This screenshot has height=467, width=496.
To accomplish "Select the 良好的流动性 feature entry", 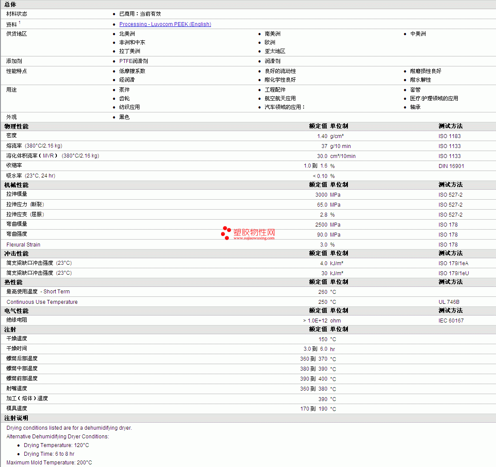I will pyautogui.click(x=281, y=71).
